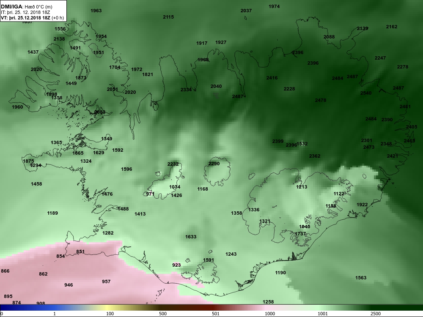Click the 2138 value in the Westfjords

pos(59,39)
